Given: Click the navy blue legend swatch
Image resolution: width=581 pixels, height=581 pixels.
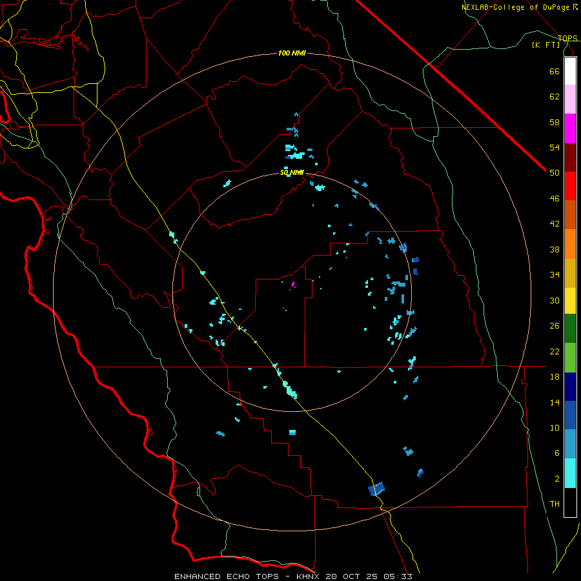Looking at the screenshot, I should (570, 387).
